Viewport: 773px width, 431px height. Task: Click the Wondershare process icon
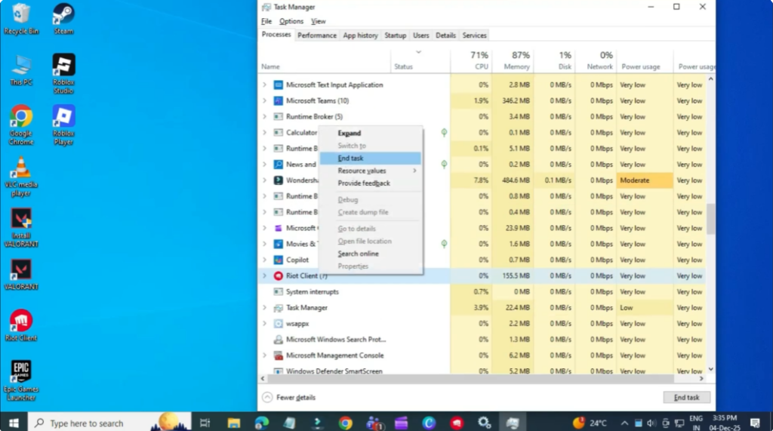[278, 180]
